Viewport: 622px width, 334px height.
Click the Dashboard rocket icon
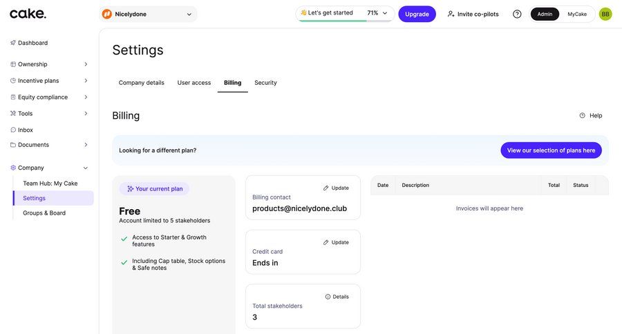pos(13,43)
